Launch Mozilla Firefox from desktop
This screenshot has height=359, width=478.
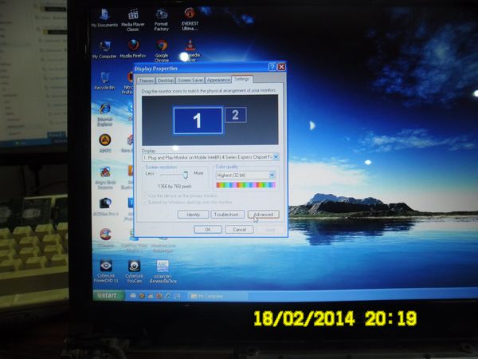coord(133,49)
